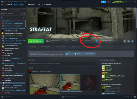Click the Nein thumbs down button
Viewport: 137px width, 99px height.
(78, 54)
